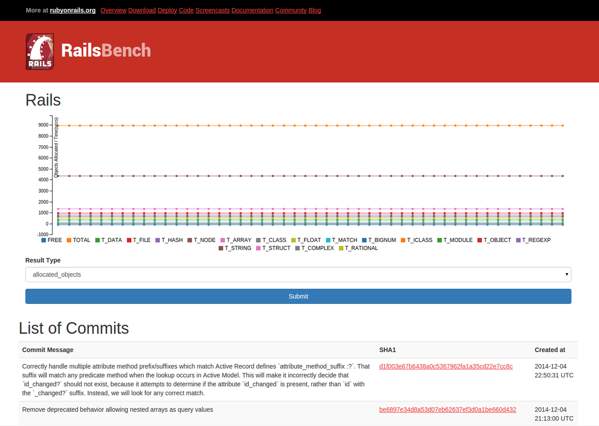Toggle T_OBJECT legend swatch
The height and width of the screenshot is (426, 599).
click(x=480, y=240)
